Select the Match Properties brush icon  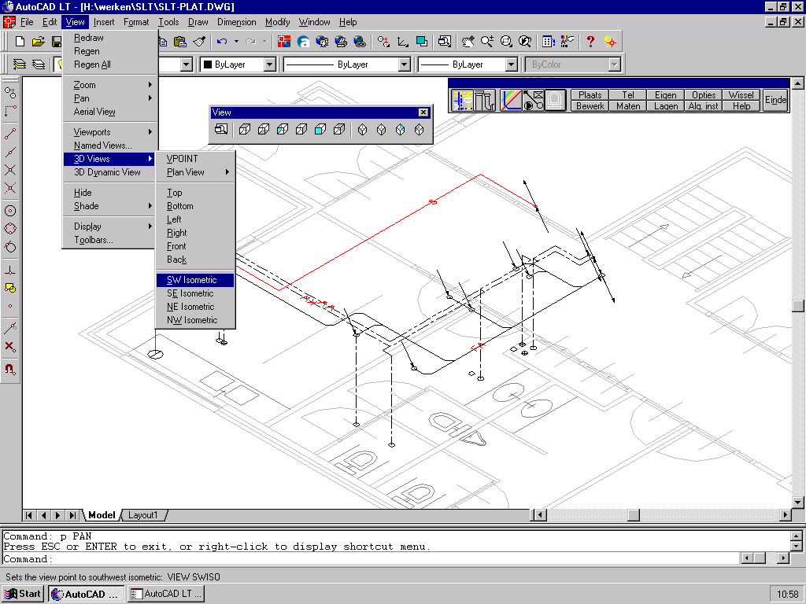click(199, 42)
